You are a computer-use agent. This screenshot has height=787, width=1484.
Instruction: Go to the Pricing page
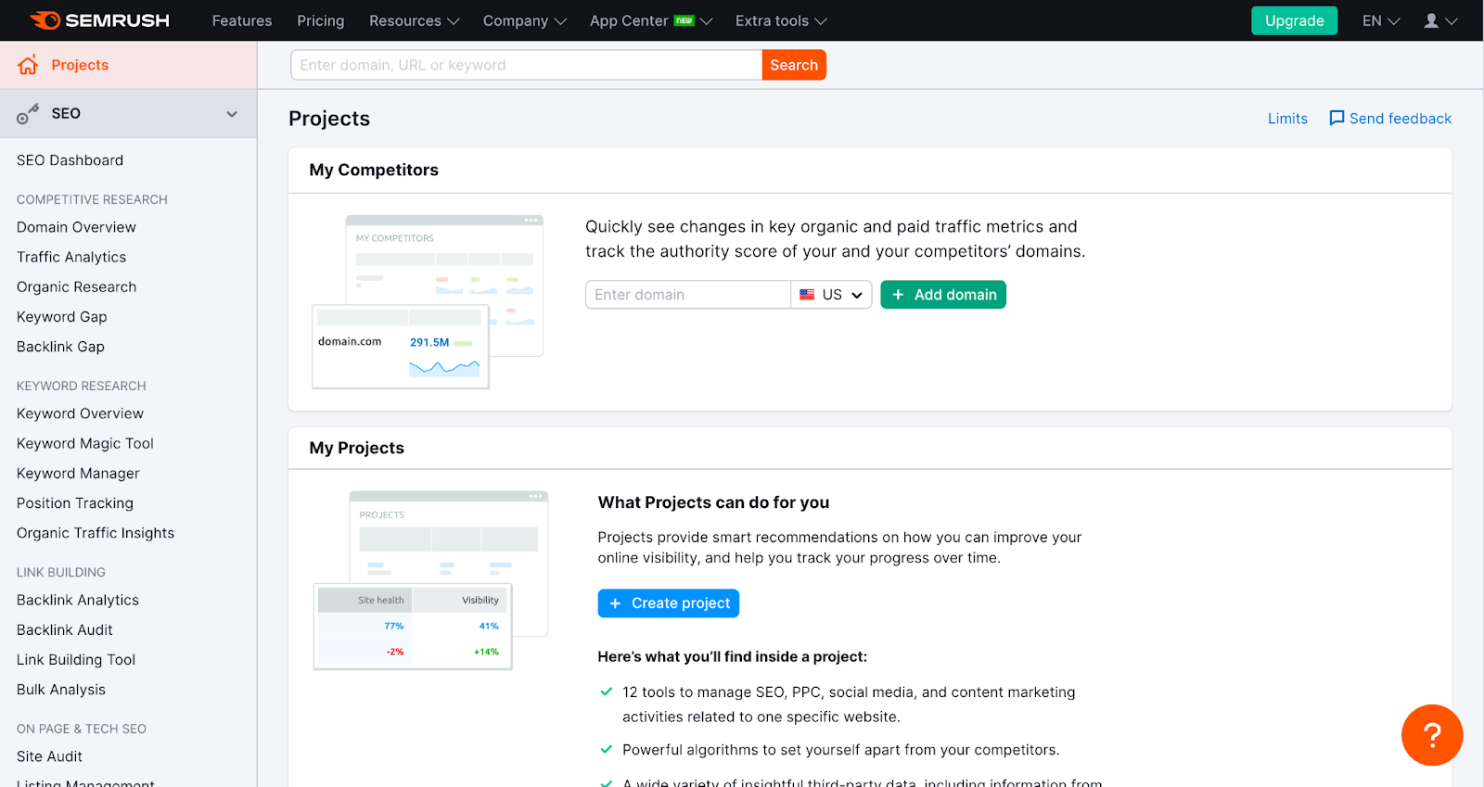pyautogui.click(x=321, y=20)
